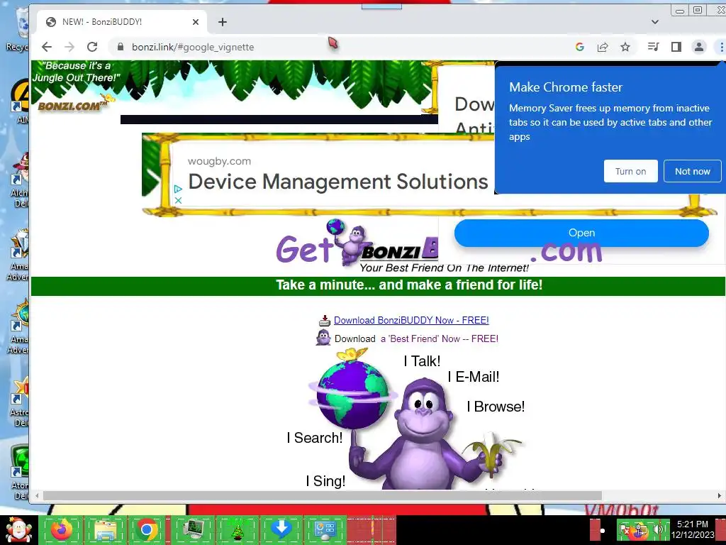Select the NEW! - BonziBUDDY! tab

[123, 22]
